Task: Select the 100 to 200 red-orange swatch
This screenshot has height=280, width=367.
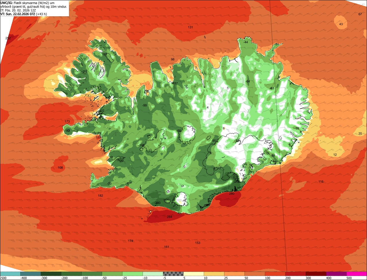Action: click(275, 274)
